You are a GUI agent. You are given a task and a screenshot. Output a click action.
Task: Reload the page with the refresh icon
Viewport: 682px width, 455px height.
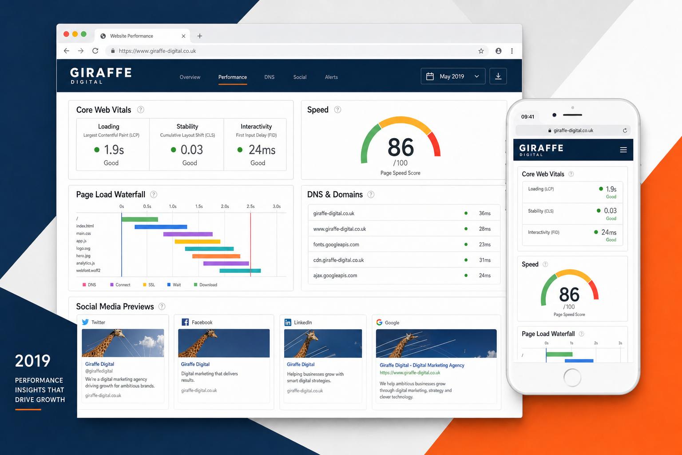tap(95, 51)
